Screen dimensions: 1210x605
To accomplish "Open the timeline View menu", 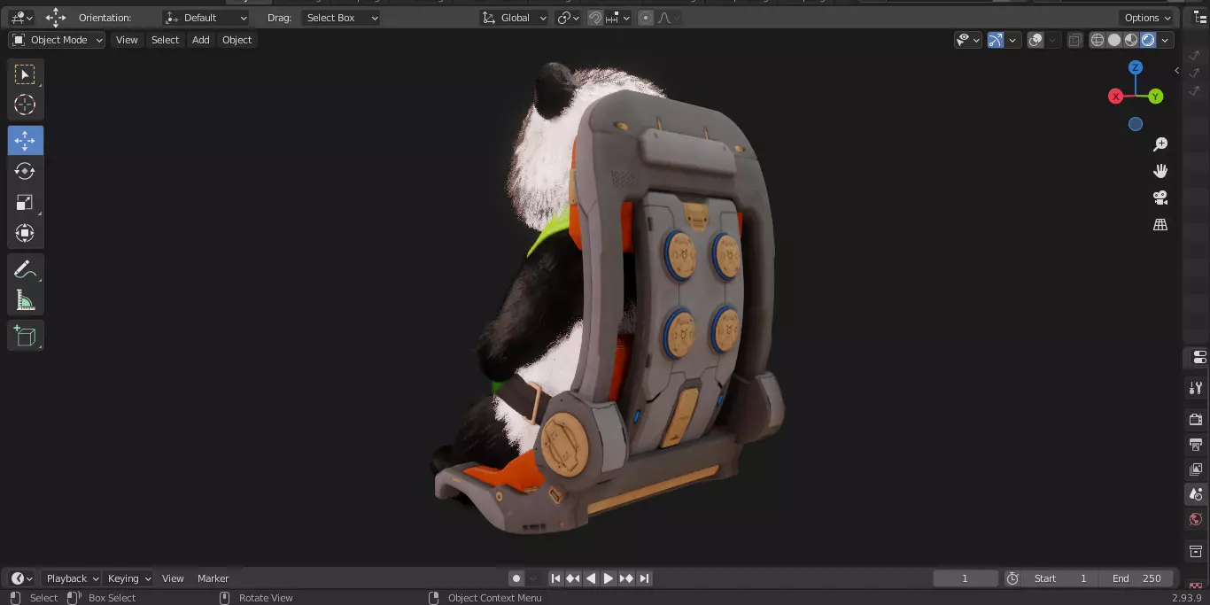I will [x=173, y=578].
